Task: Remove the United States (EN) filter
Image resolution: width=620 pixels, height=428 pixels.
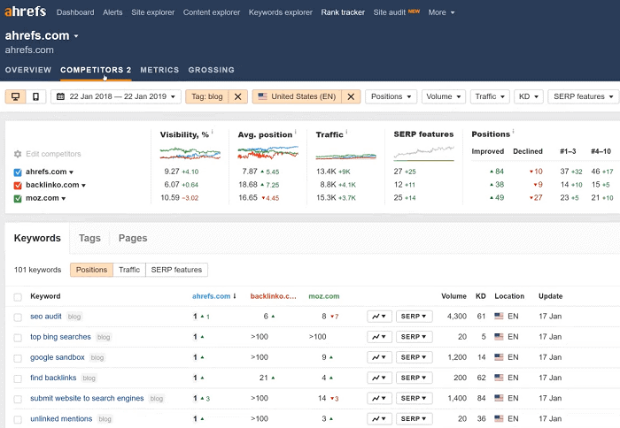Action: tap(351, 96)
